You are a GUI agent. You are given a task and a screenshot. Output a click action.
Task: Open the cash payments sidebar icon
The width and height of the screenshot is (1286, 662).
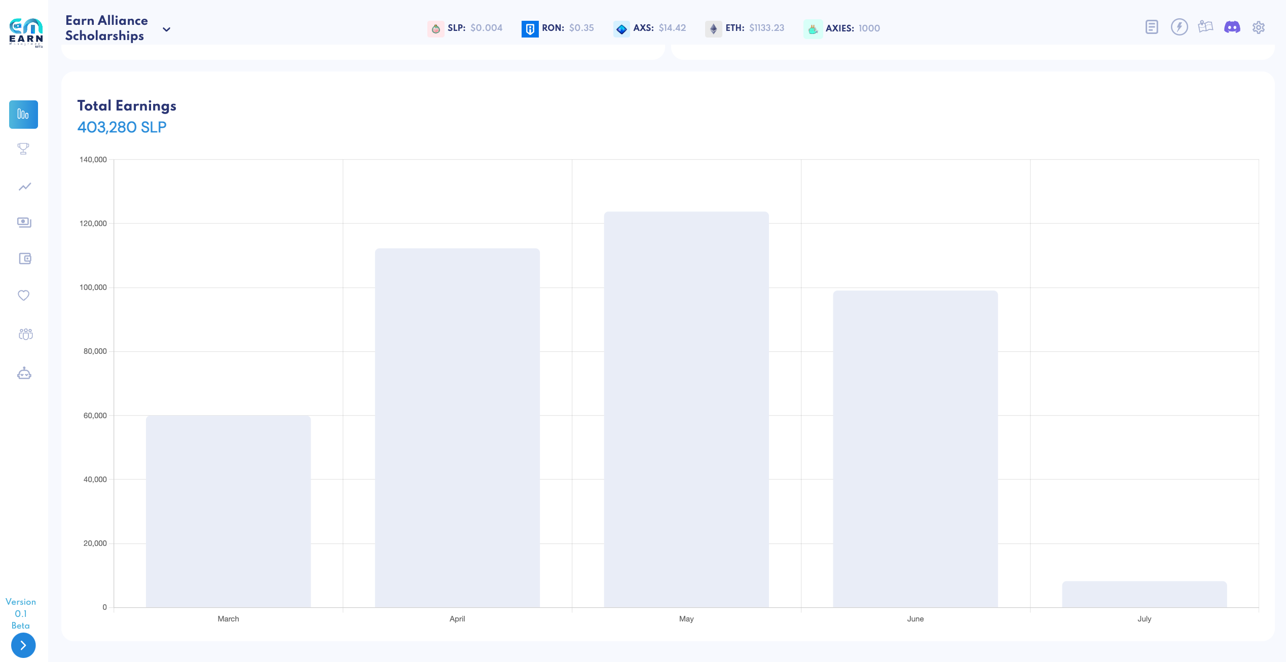point(24,223)
